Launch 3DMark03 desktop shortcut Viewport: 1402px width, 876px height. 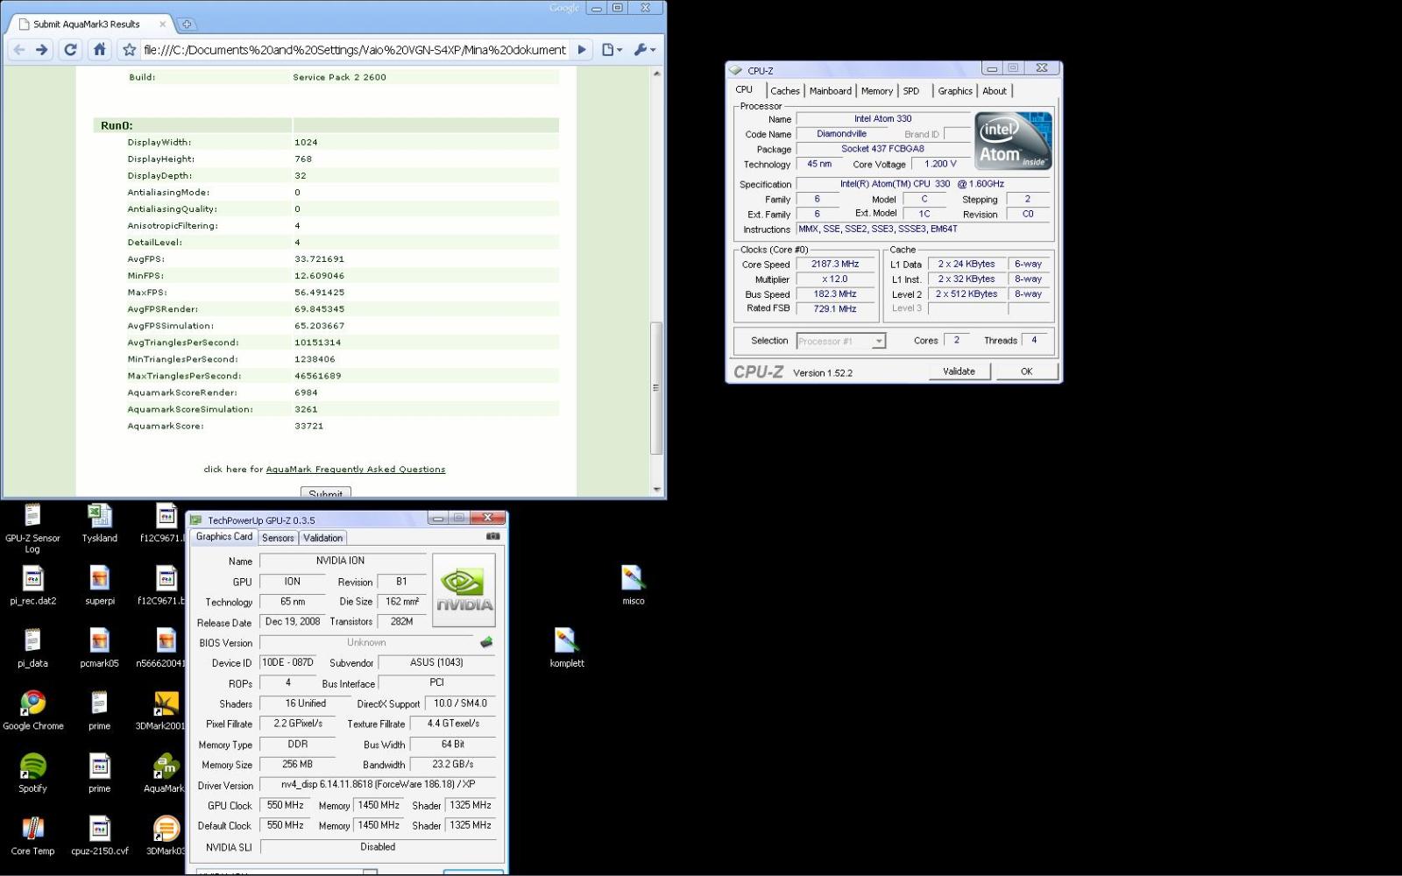click(x=165, y=836)
